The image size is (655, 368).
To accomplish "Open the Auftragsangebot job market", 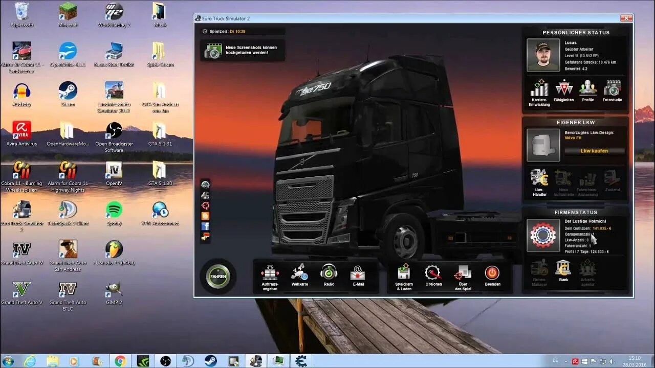I will point(270,278).
